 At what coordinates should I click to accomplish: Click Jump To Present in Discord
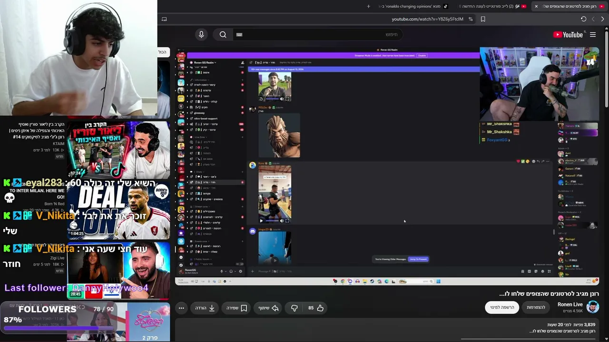point(418,259)
